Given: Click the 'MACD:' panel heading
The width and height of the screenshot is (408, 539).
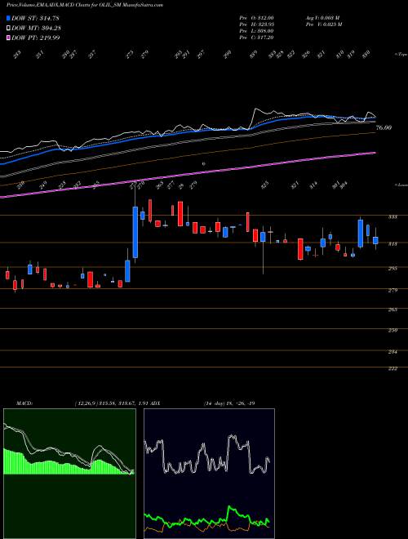Looking at the screenshot, I should (x=24, y=403).
